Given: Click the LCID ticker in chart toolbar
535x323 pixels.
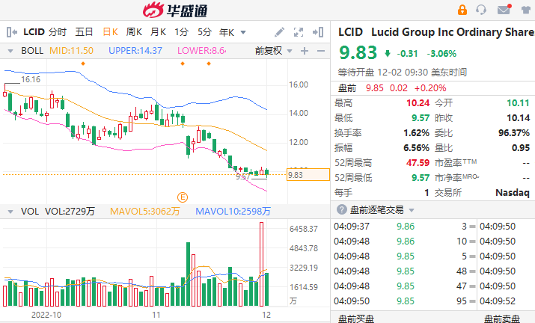Looking at the screenshot, I should coord(34,32).
